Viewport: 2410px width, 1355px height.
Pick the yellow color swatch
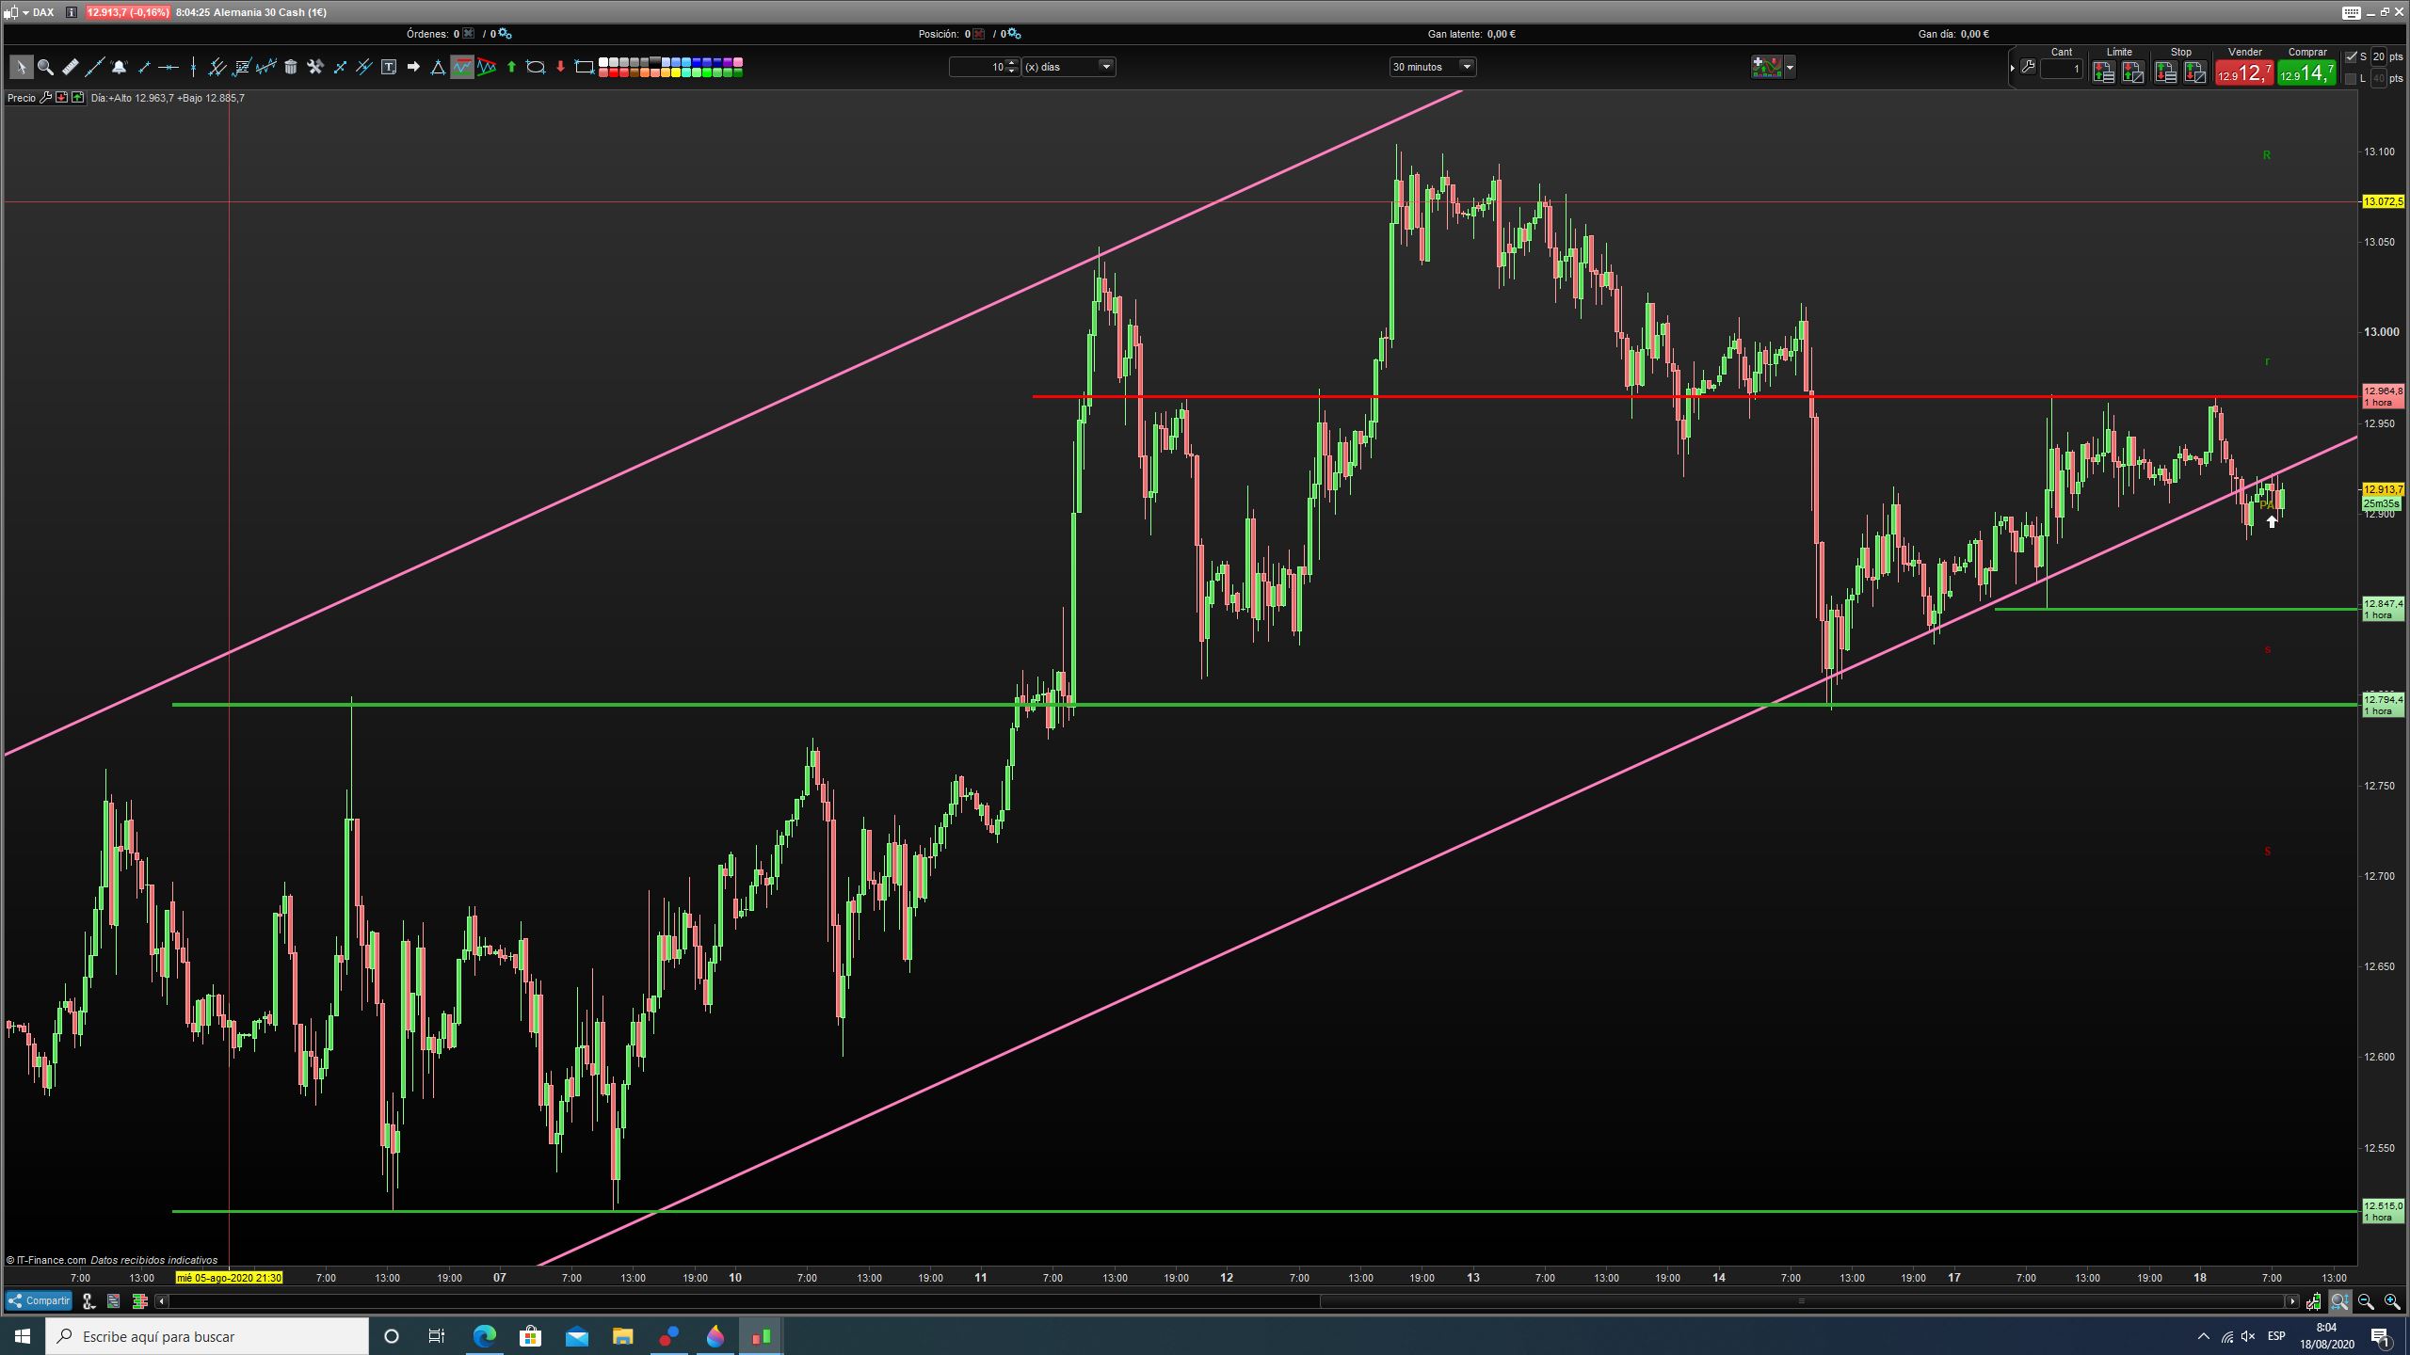click(674, 72)
